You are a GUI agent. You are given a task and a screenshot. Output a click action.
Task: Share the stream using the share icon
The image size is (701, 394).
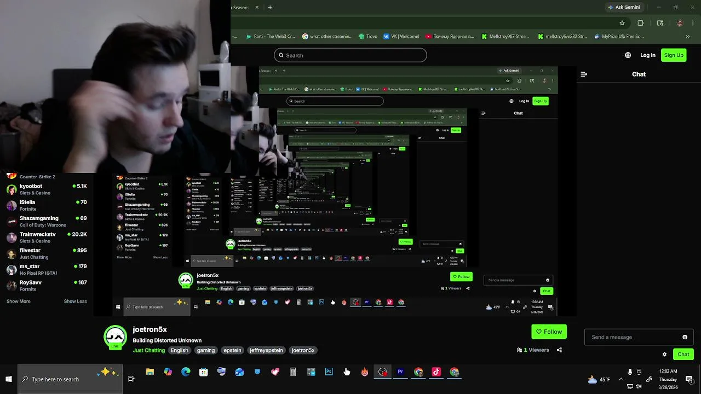559,350
